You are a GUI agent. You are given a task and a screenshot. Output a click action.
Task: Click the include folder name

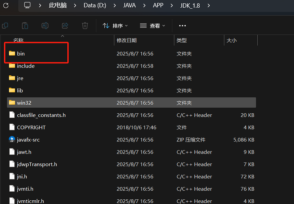(26, 66)
